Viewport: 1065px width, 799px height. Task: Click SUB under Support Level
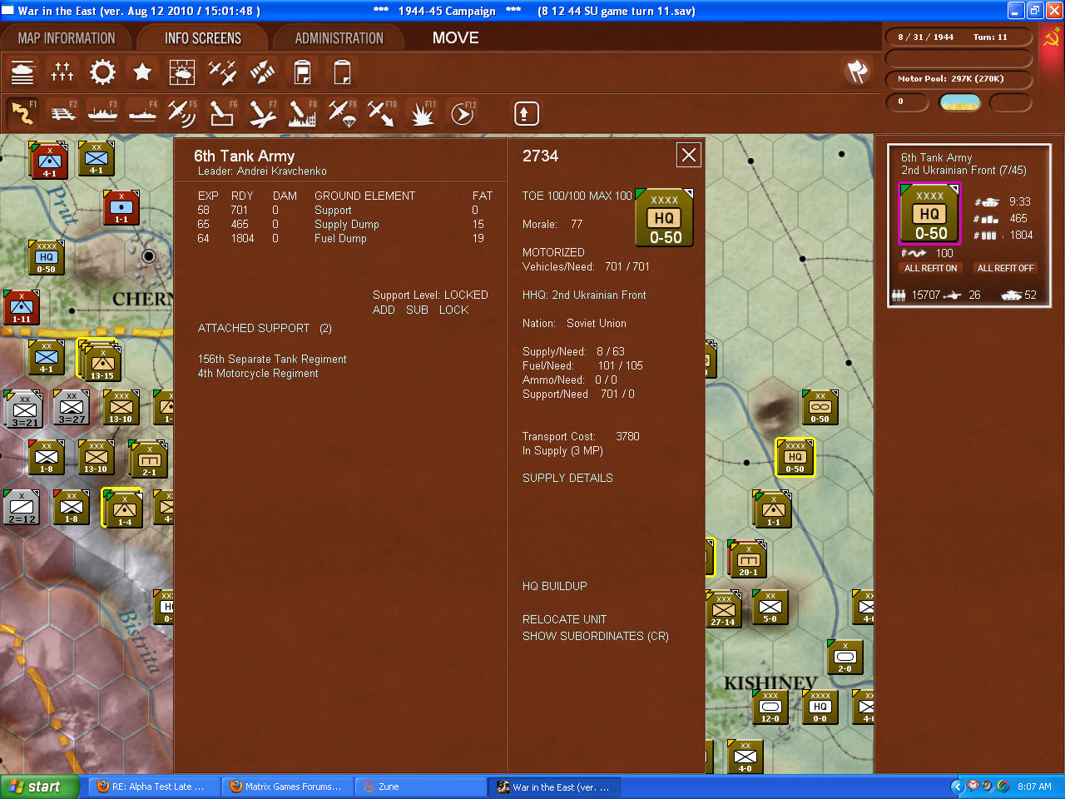[417, 310]
